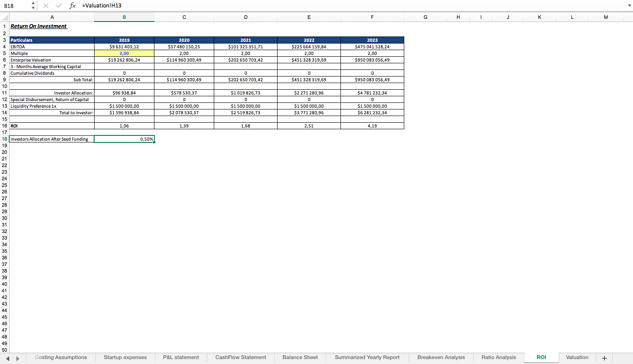The height and width of the screenshot is (364, 633).
Task: Add a new sheet with plus button
Action: click(604, 358)
